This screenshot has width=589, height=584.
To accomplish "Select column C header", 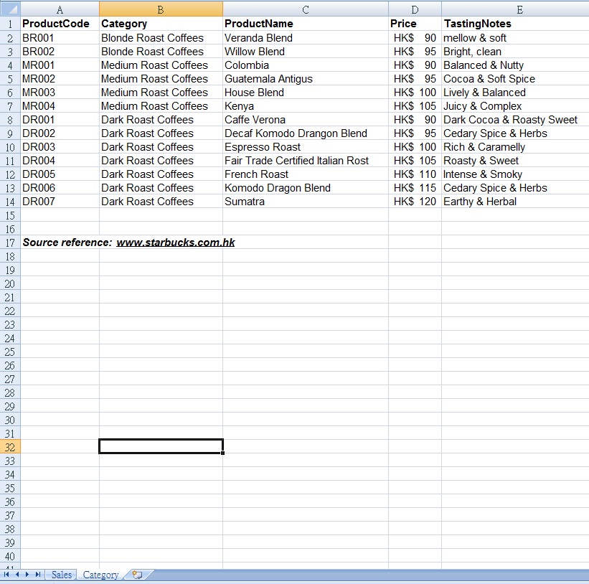I will pos(306,9).
